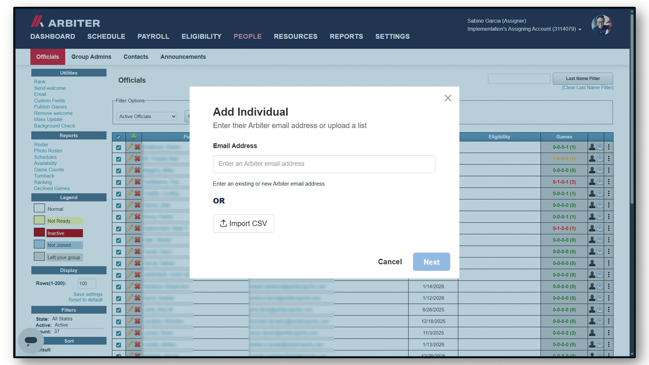649x365 pixels.
Task: Open the kebab menu for the first official
Action: tap(609, 147)
